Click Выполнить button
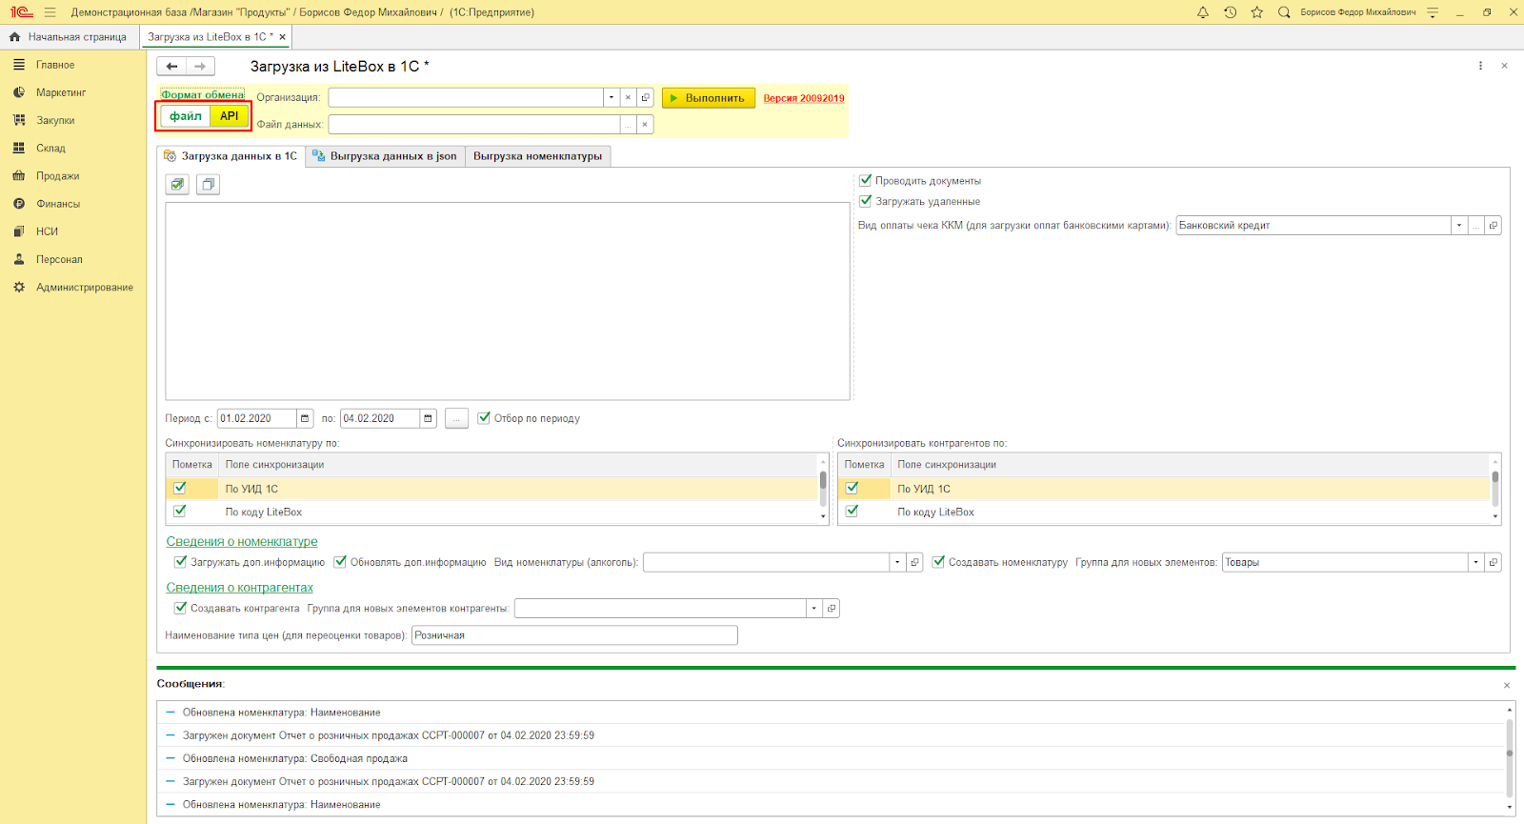Image resolution: width=1524 pixels, height=824 pixels. tap(709, 98)
